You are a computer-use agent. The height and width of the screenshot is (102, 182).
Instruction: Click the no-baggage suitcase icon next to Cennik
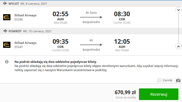click(178, 80)
